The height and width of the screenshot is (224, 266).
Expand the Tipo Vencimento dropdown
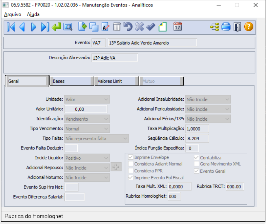[87, 129]
